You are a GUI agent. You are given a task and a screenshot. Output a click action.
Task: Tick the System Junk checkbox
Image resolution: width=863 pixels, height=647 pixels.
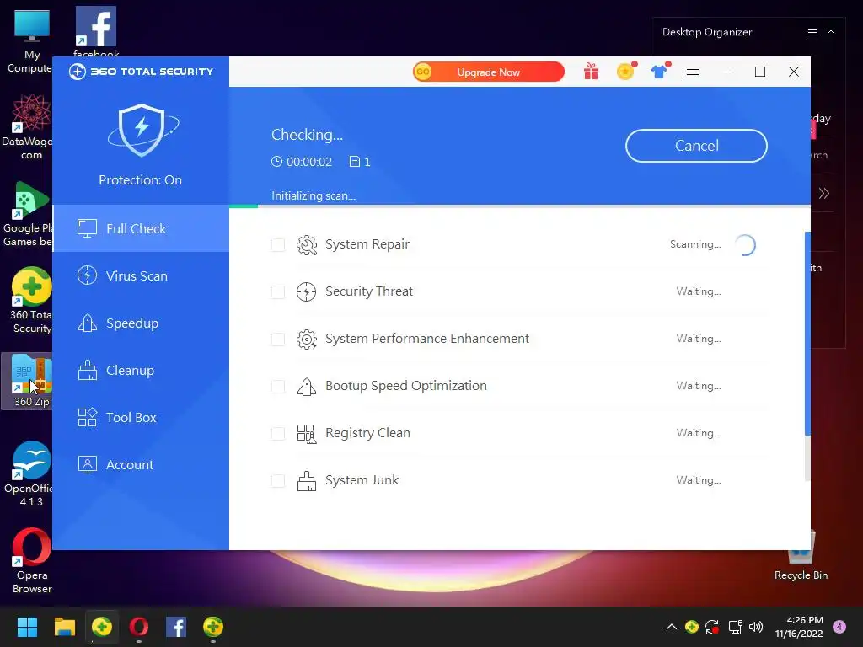[x=278, y=481]
